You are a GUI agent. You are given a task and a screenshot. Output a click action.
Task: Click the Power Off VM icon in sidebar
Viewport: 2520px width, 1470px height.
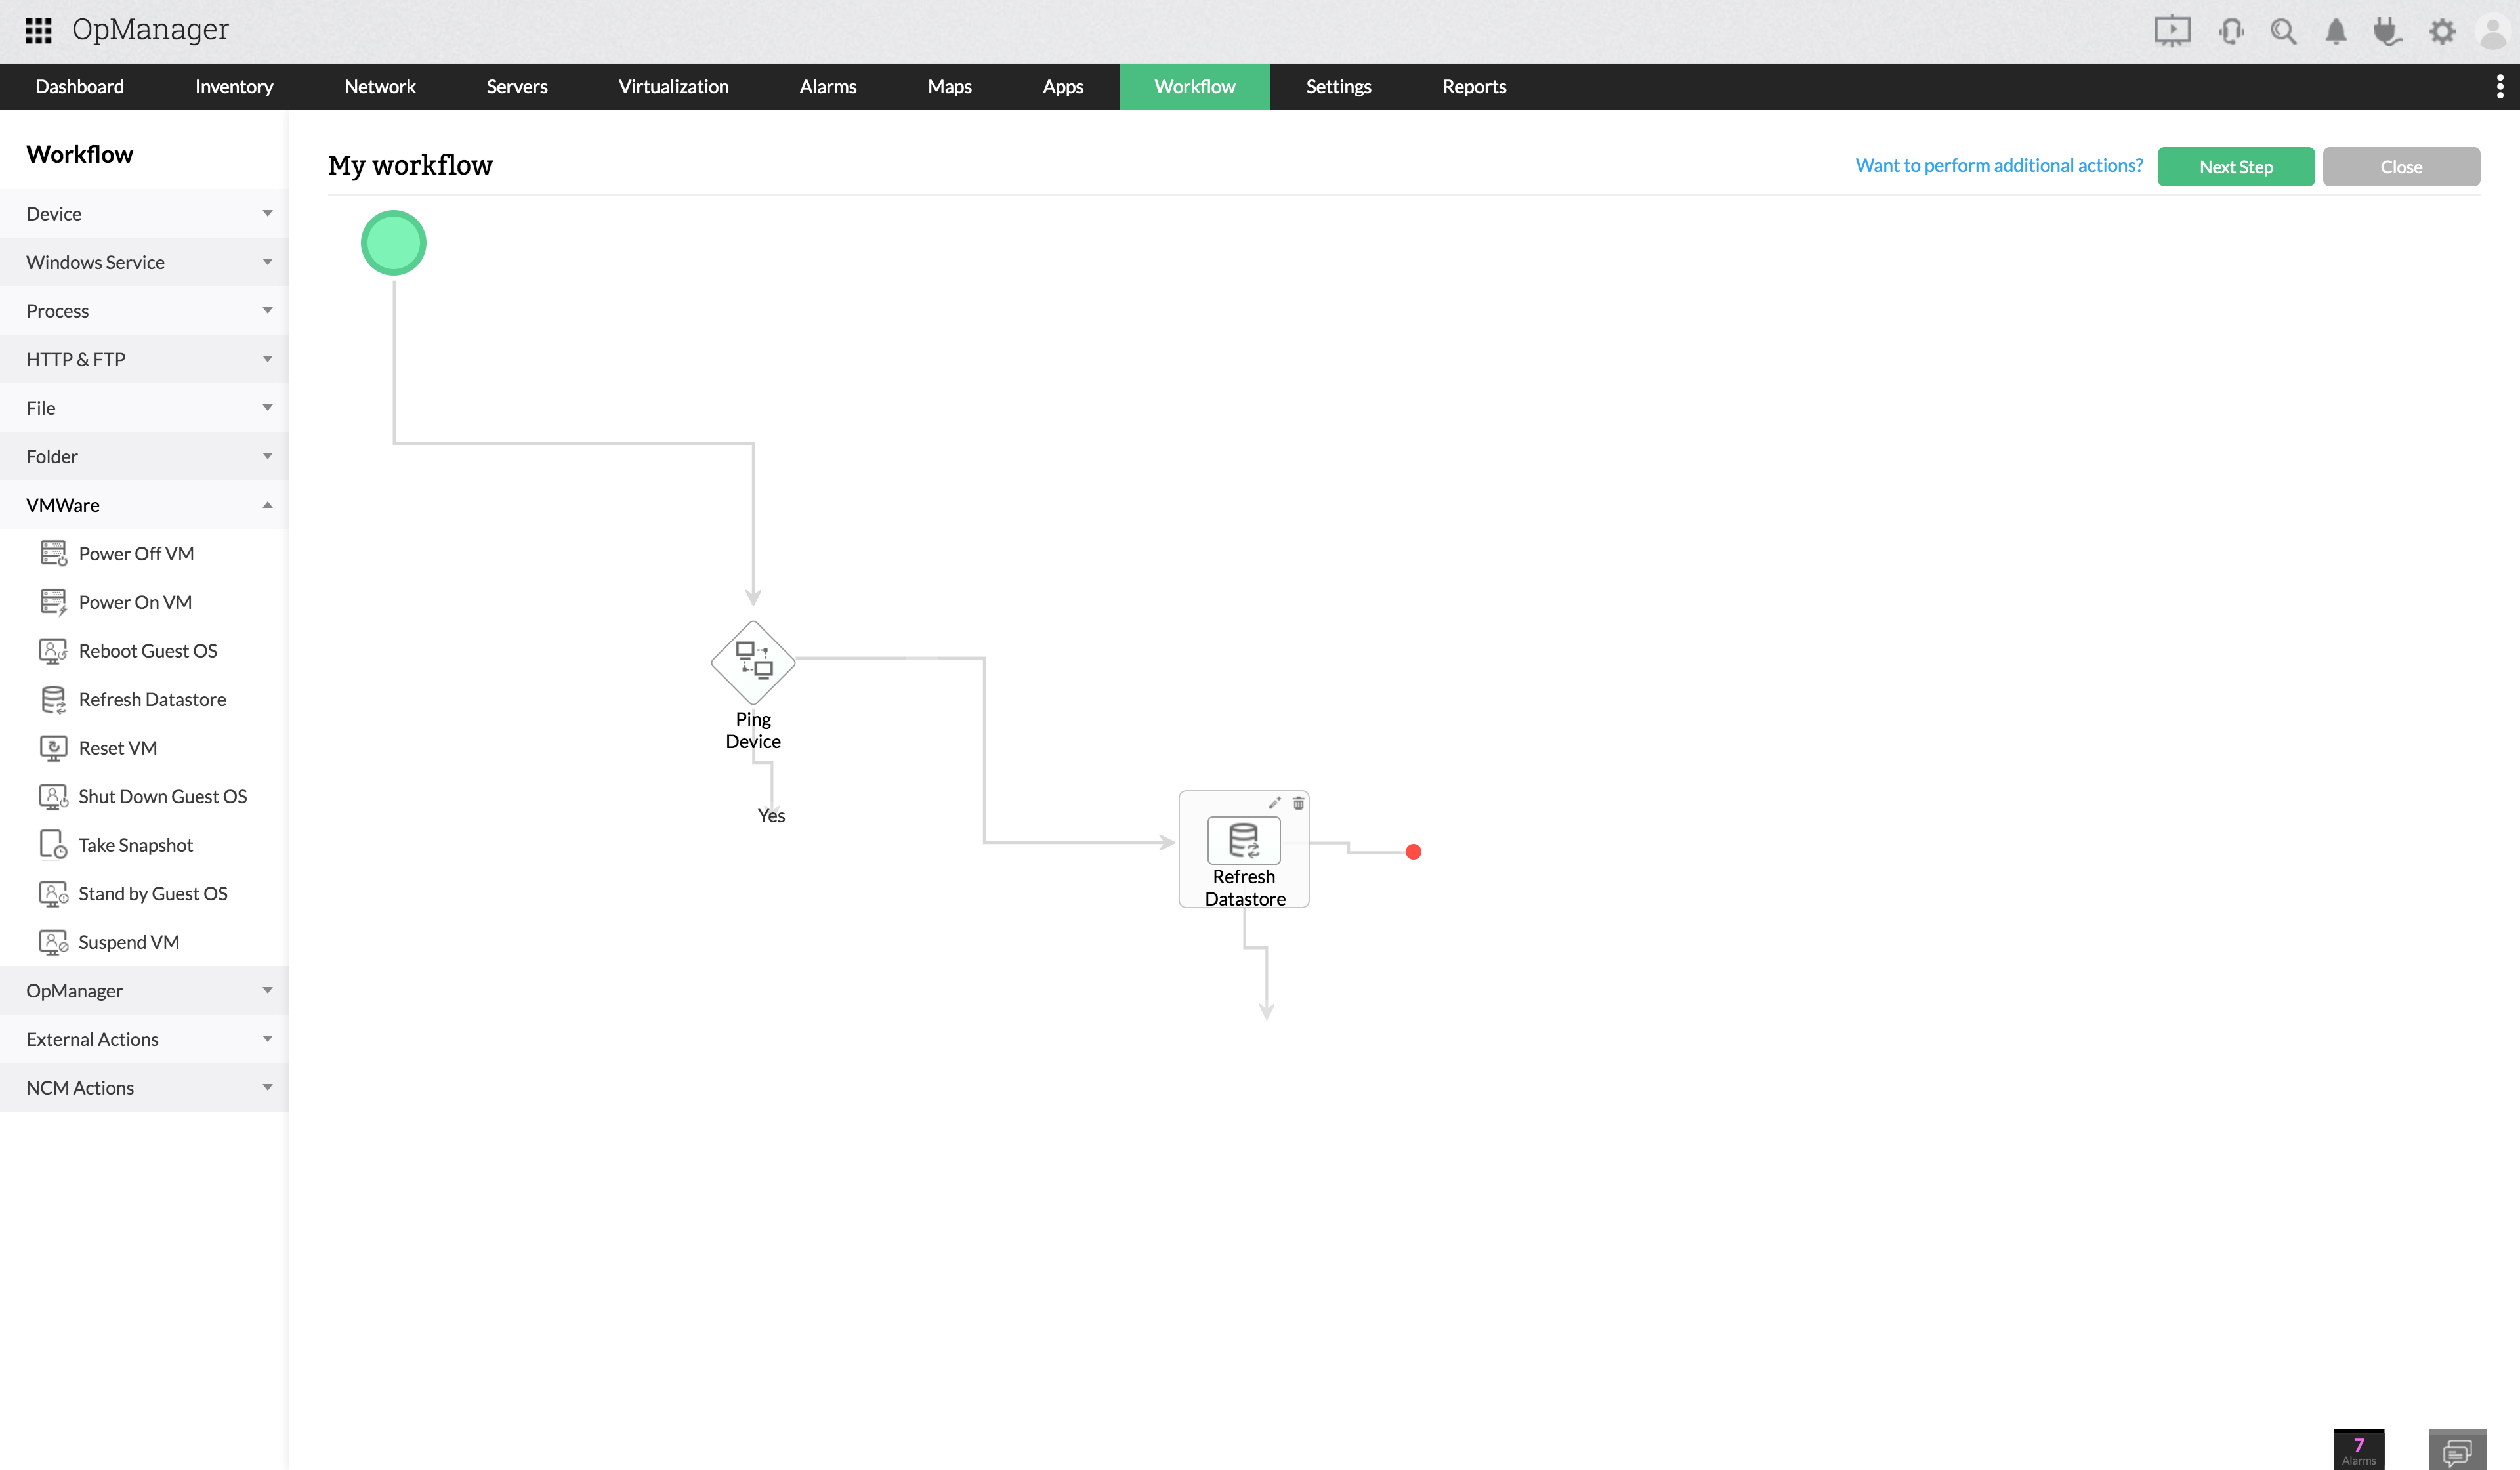pyautogui.click(x=52, y=553)
